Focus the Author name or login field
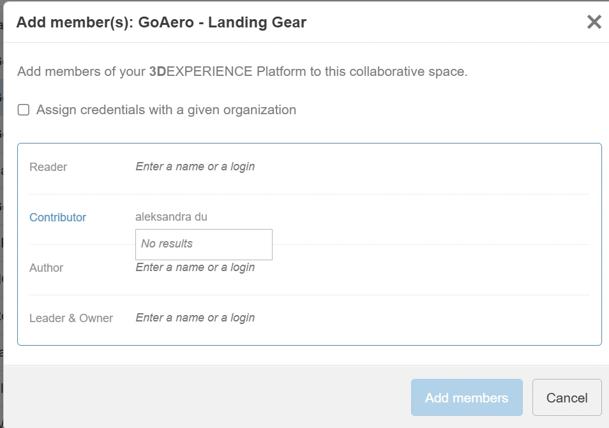This screenshot has width=609, height=428. 319,268
